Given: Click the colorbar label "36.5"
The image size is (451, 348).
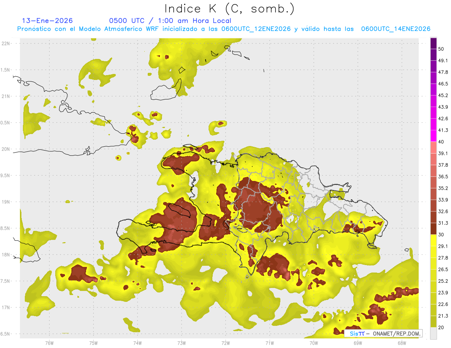Looking at the screenshot, I should pyautogui.click(x=443, y=176).
